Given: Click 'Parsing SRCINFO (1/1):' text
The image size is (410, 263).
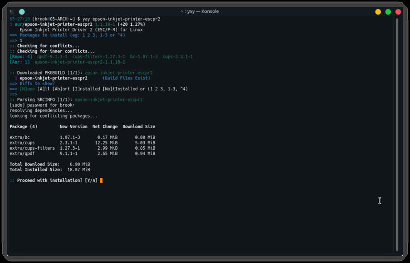Looking at the screenshot, I should click(x=45, y=100).
